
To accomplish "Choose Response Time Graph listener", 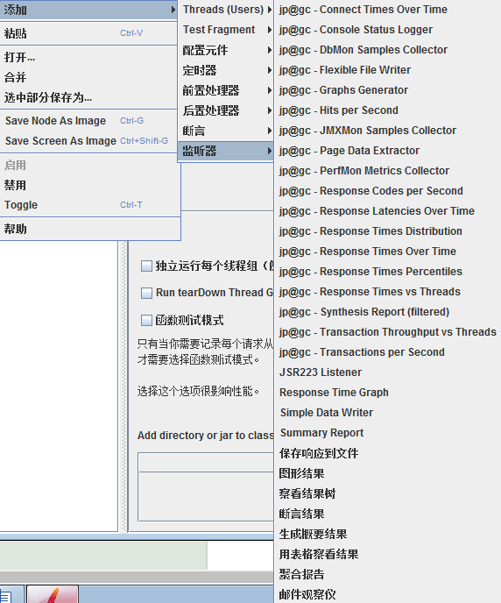I will (x=388, y=393).
